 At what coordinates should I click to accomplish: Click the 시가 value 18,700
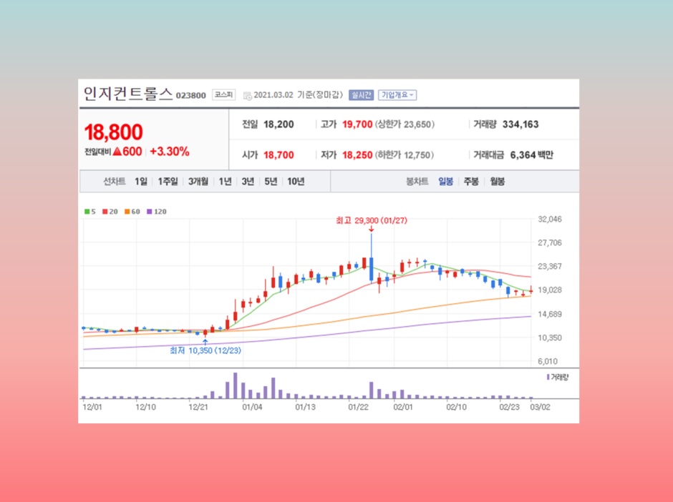click(x=279, y=154)
